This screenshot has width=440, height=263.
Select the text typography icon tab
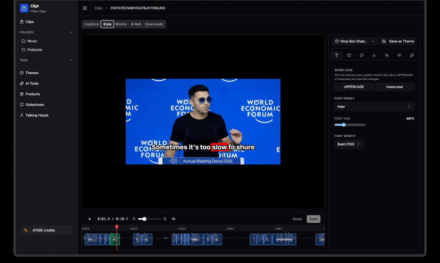pyautogui.click(x=336, y=55)
